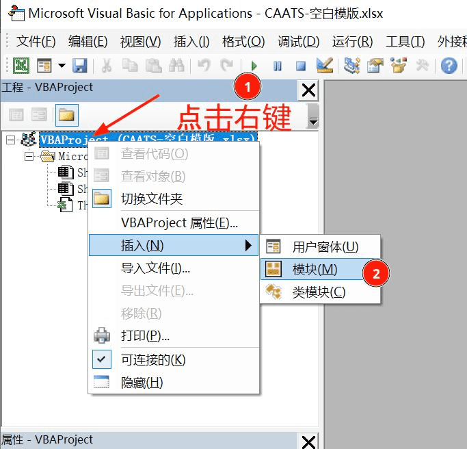Viewport: 467px width, 449px height.
Task: Open the Help question mark icon
Action: [449, 65]
